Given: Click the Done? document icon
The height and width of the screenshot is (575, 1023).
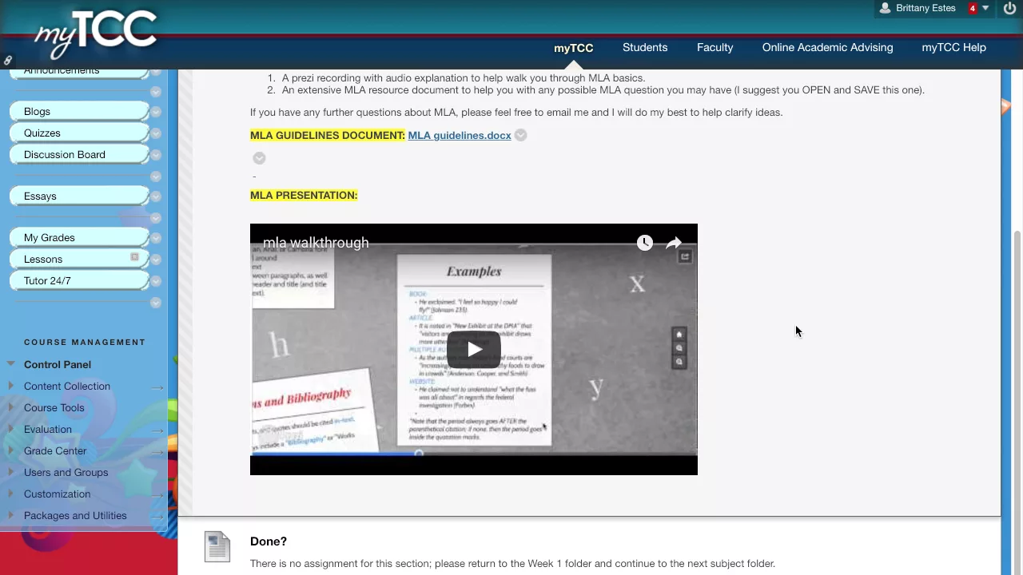Looking at the screenshot, I should [x=217, y=546].
